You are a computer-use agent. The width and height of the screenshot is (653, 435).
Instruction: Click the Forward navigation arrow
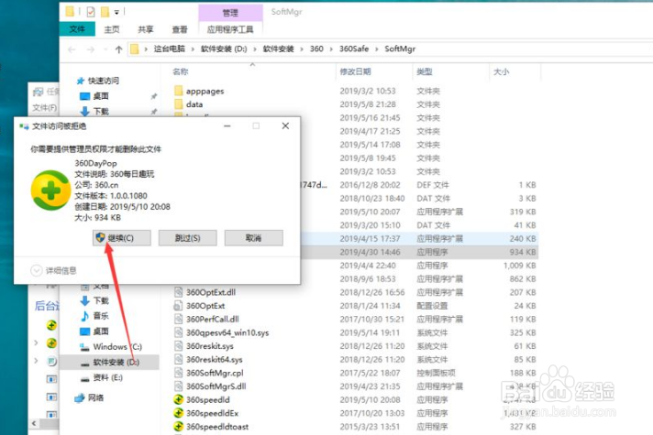(x=91, y=49)
